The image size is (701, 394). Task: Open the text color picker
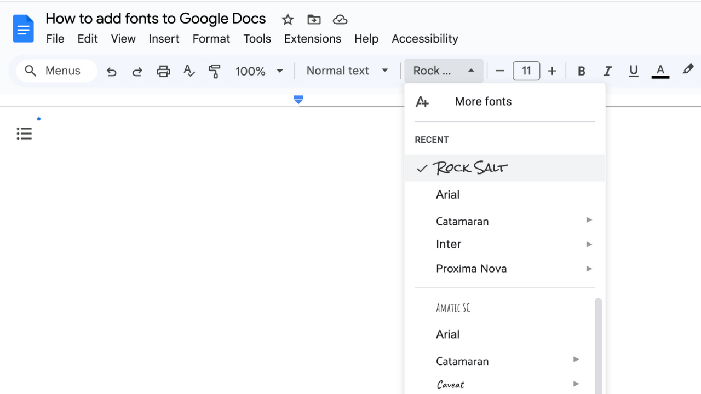point(660,71)
